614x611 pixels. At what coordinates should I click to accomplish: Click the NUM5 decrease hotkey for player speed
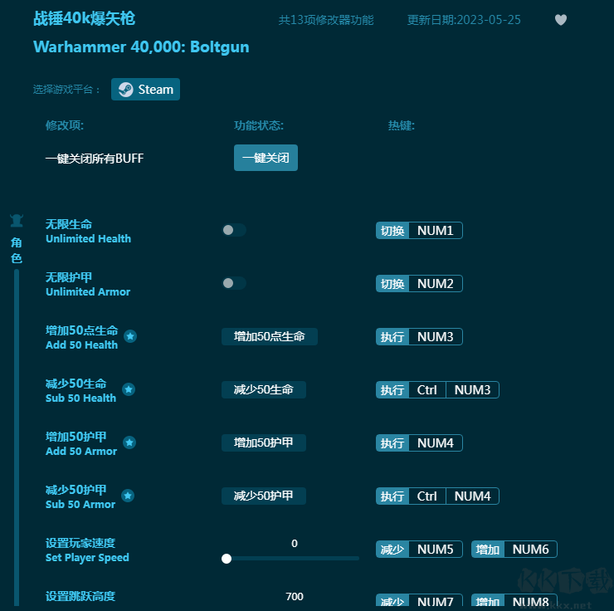(436, 549)
